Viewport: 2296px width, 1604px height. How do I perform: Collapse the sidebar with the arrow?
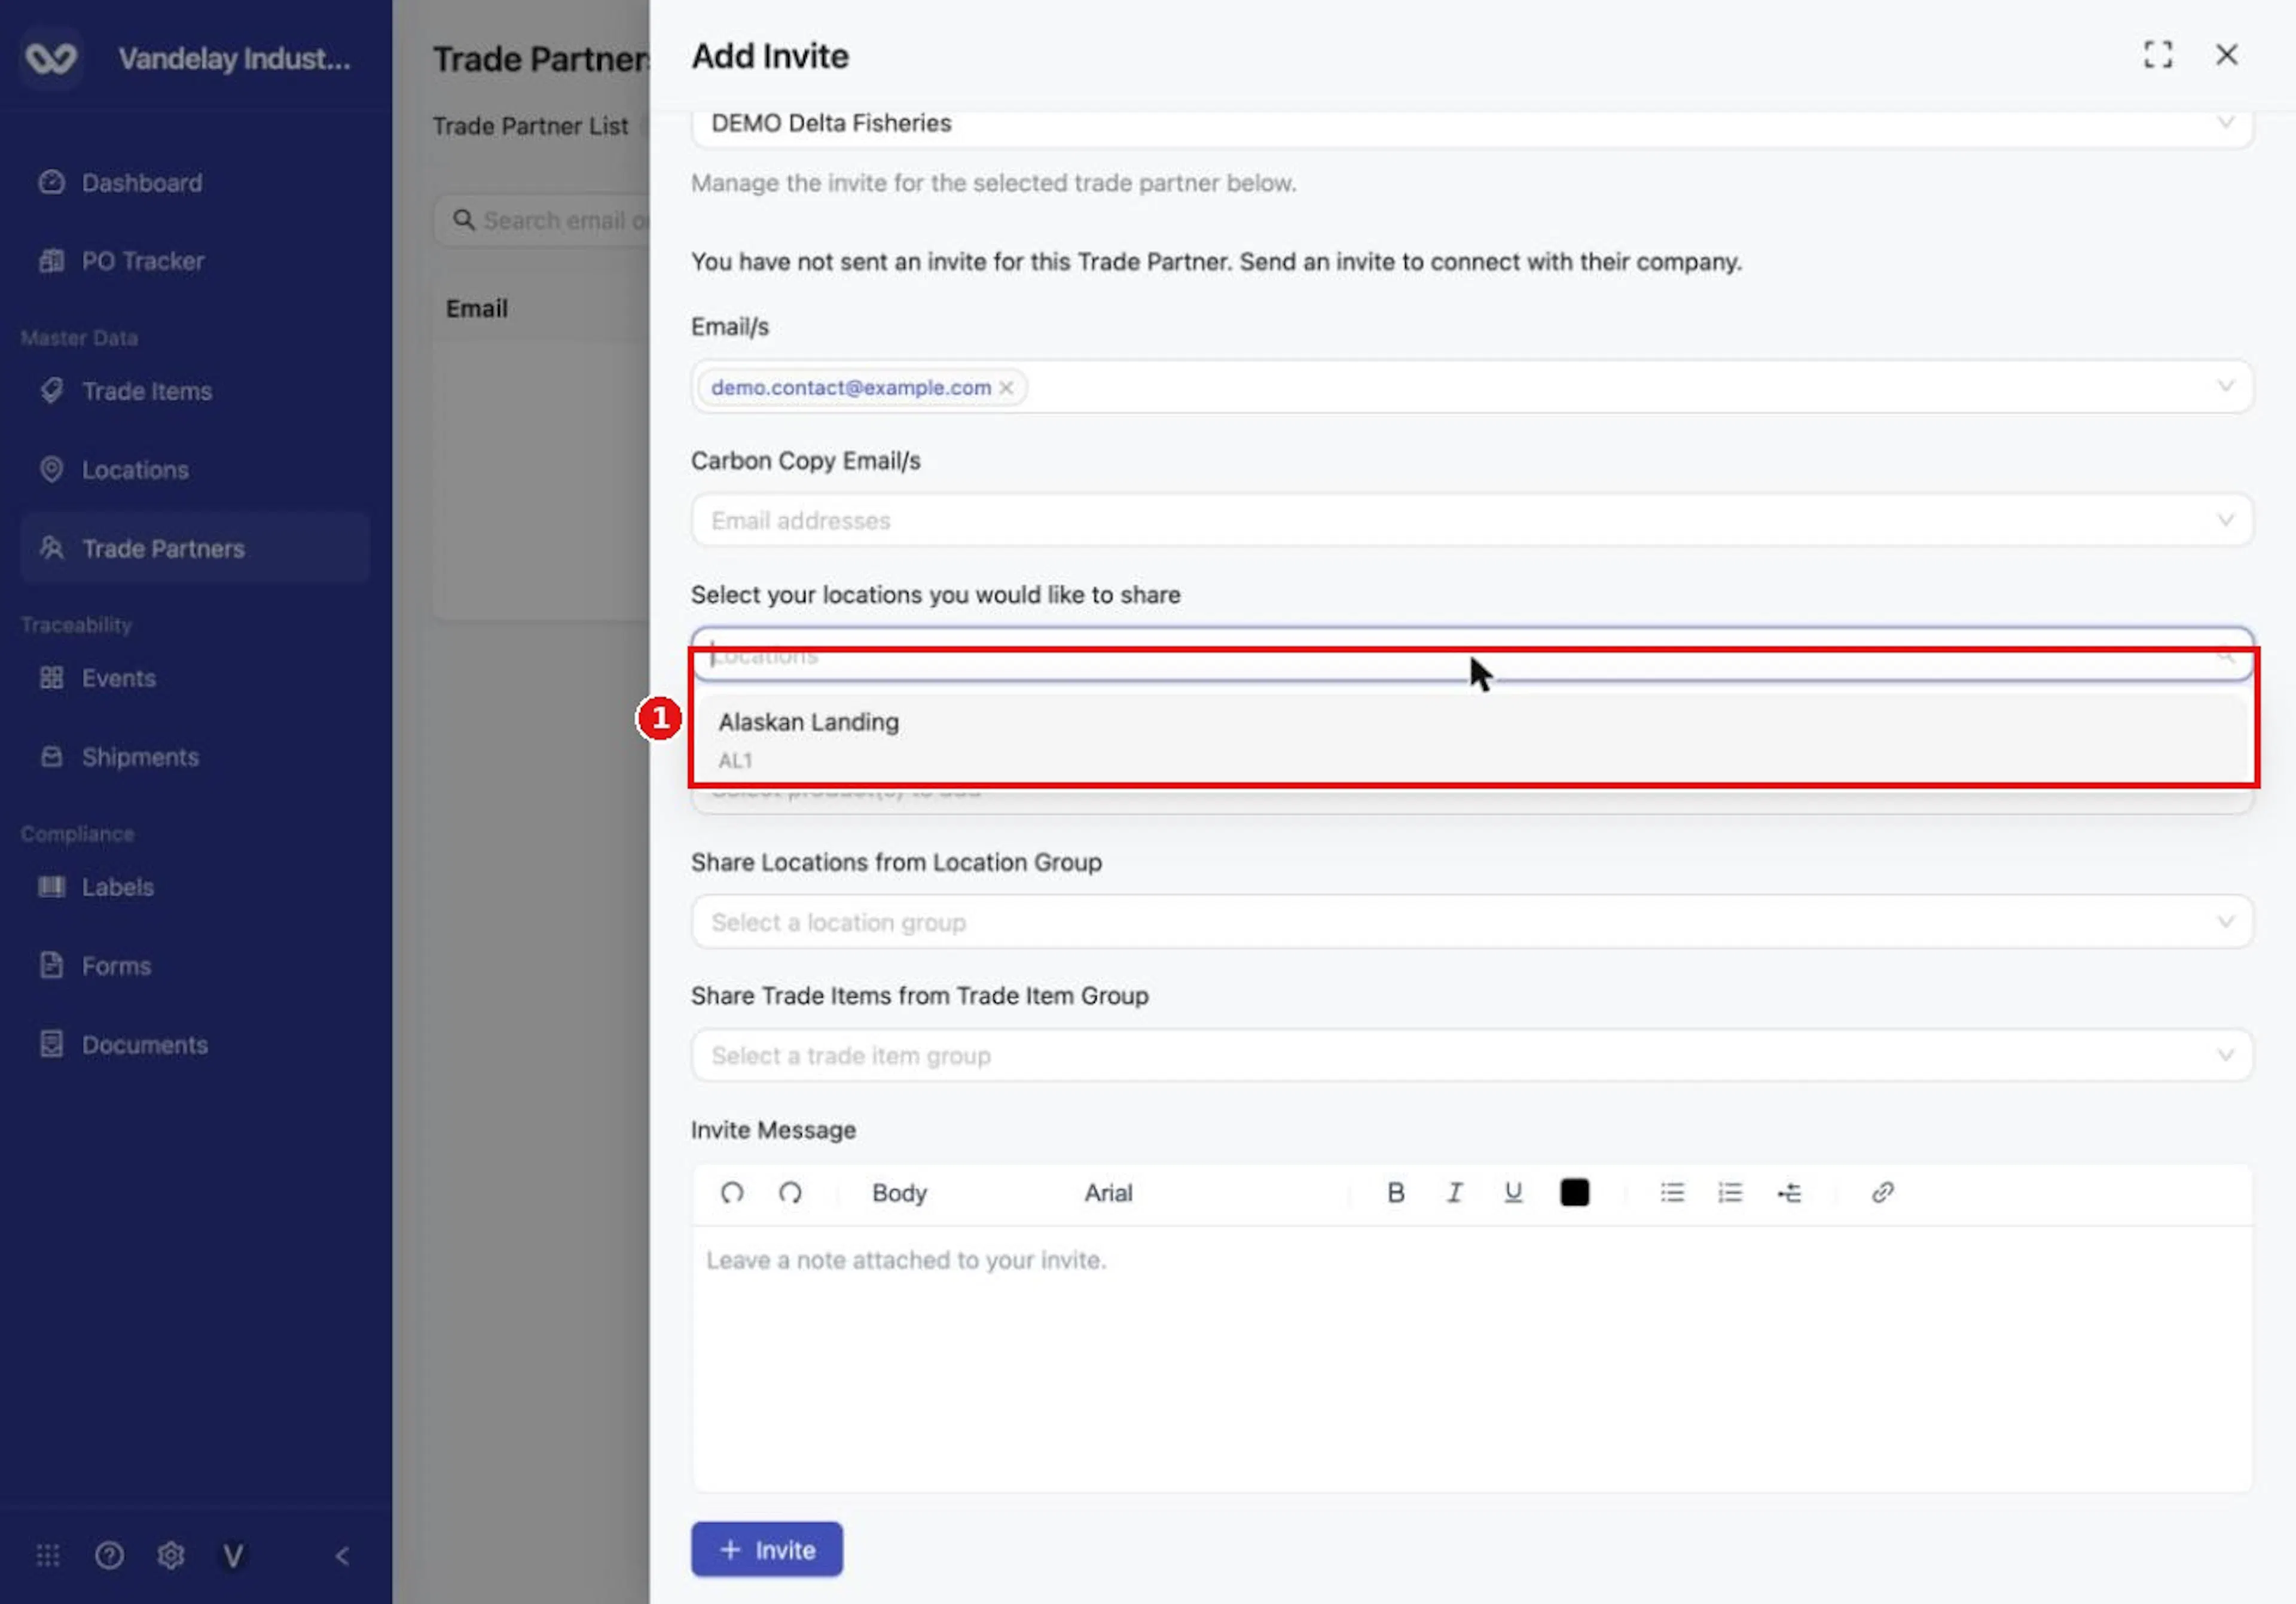342,1555
